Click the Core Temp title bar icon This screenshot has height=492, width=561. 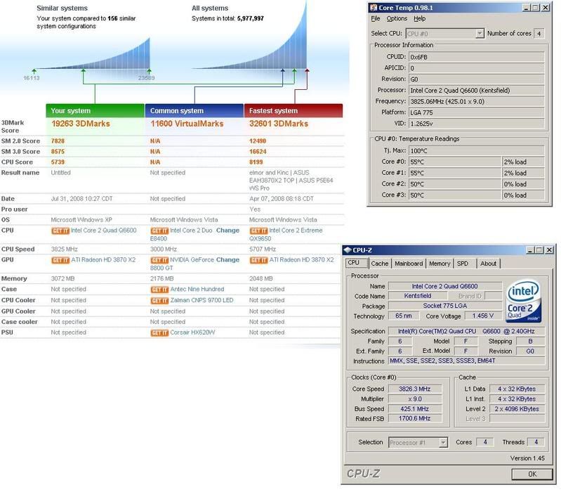coord(376,7)
